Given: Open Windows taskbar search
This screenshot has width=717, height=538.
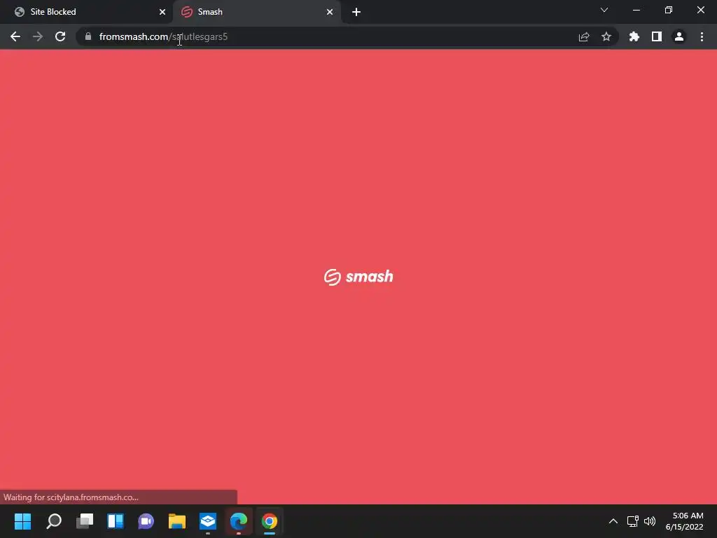Looking at the screenshot, I should tap(54, 521).
